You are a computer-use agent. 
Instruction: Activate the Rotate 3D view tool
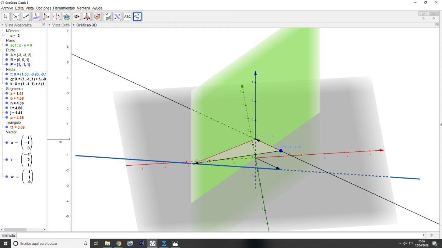point(137,17)
